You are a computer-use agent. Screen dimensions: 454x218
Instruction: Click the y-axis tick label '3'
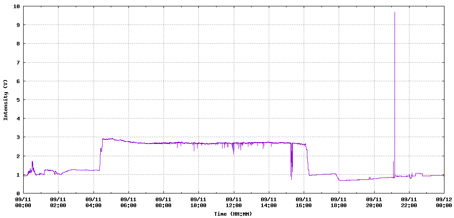click(x=19, y=137)
